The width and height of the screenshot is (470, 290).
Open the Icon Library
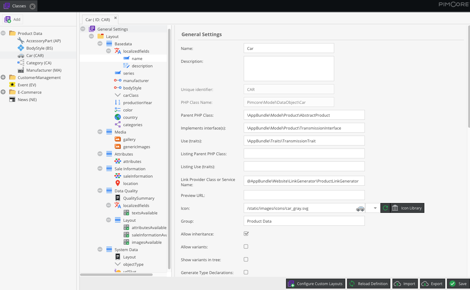[x=407, y=208]
